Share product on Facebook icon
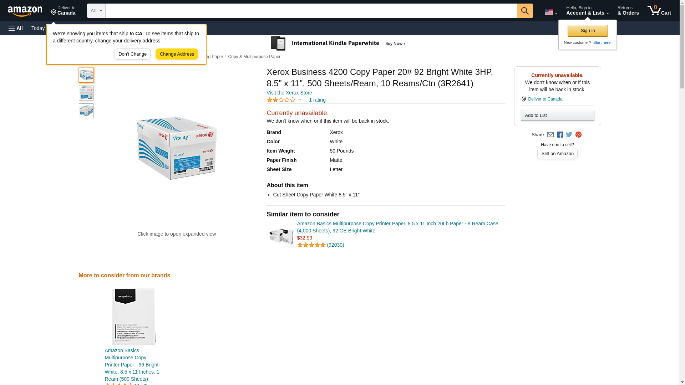 point(560,135)
